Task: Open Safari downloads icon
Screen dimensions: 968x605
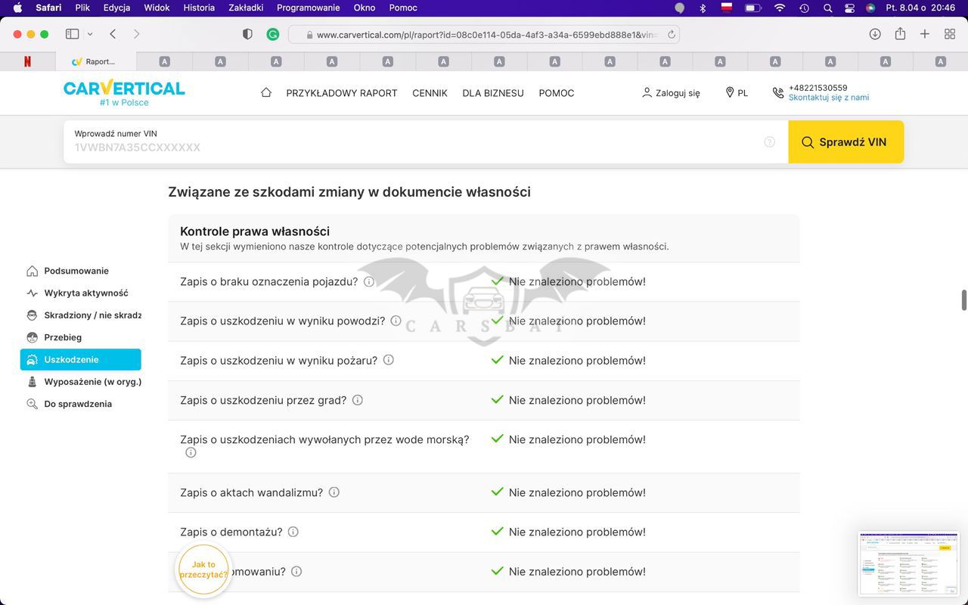Action: [875, 34]
